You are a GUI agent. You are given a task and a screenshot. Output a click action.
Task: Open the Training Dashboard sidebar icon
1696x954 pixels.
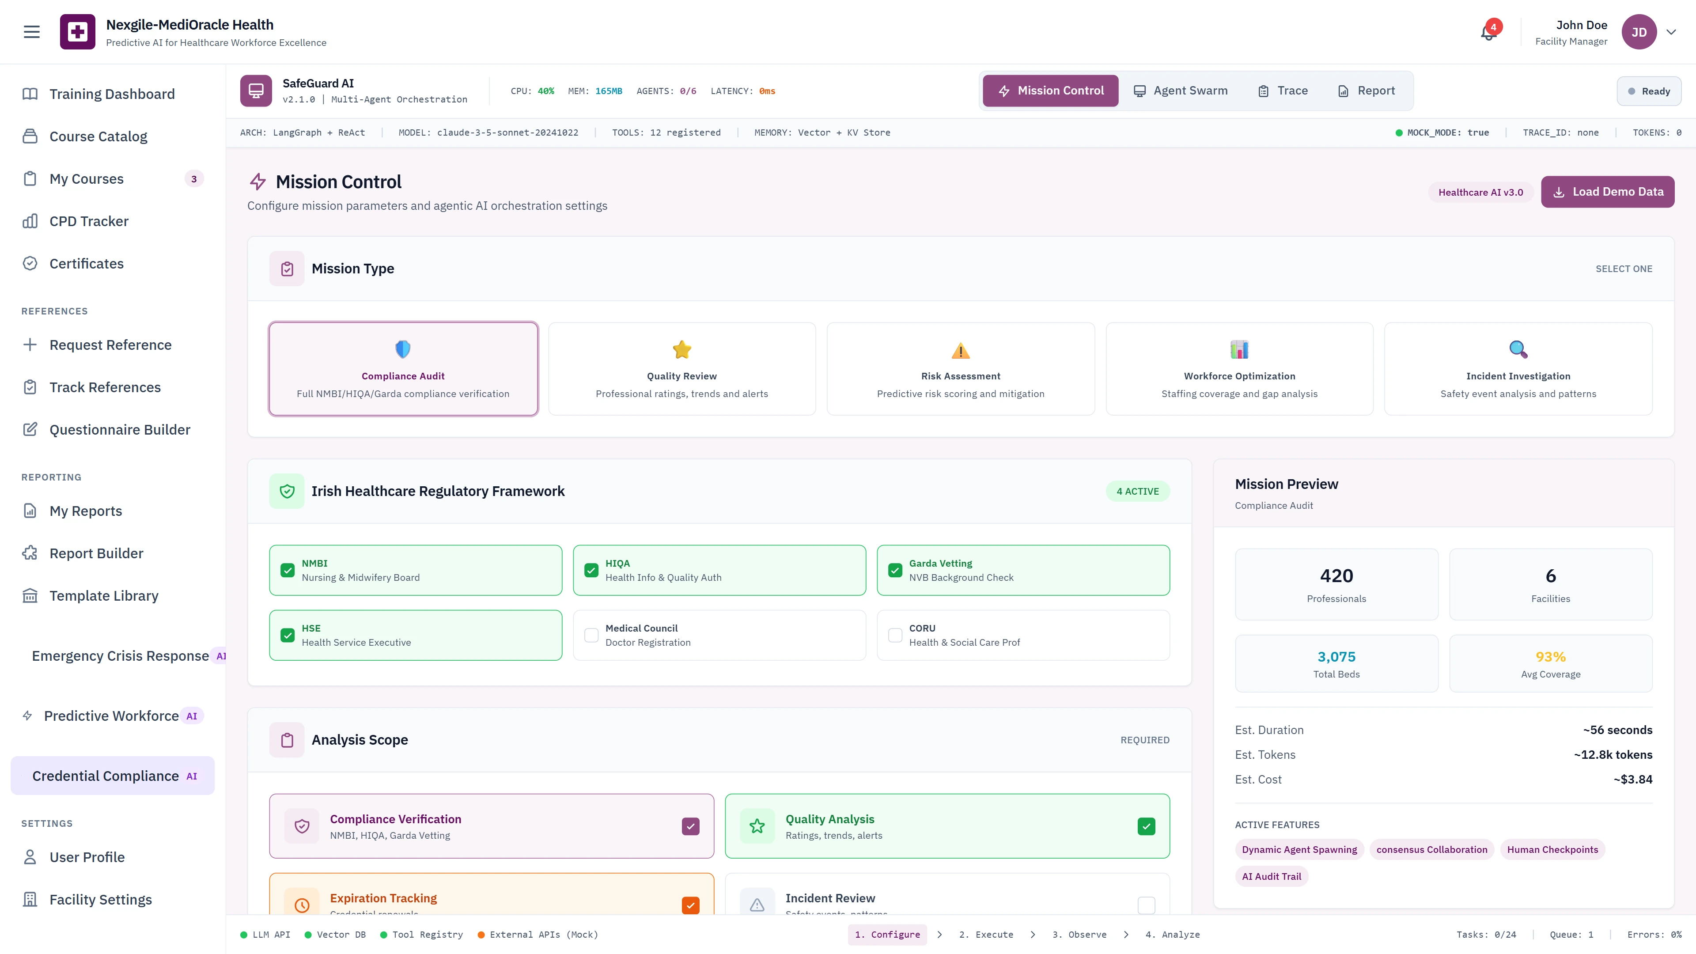(x=30, y=94)
